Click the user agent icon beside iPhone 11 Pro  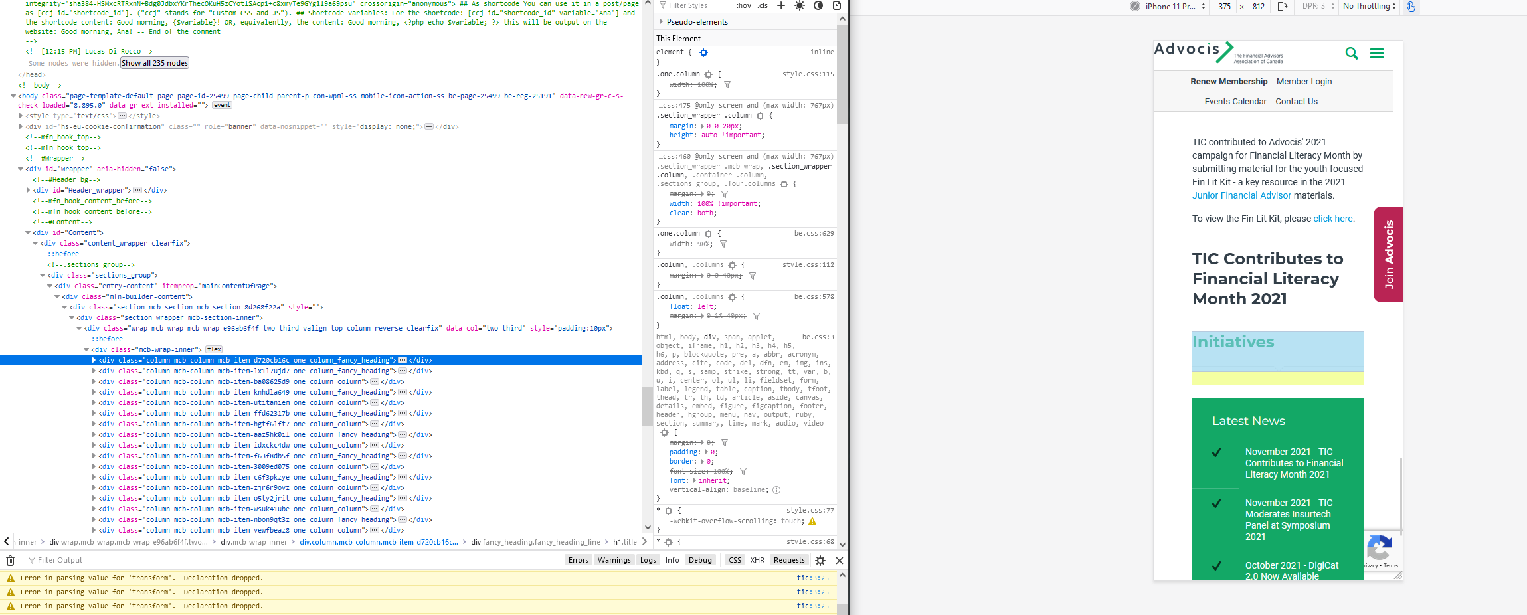pos(1135,6)
